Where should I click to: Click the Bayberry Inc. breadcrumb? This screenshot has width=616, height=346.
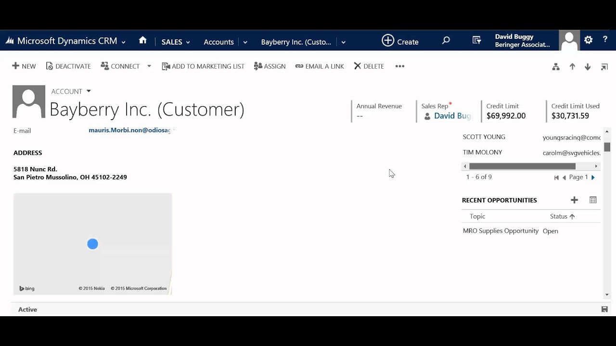pyautogui.click(x=296, y=42)
